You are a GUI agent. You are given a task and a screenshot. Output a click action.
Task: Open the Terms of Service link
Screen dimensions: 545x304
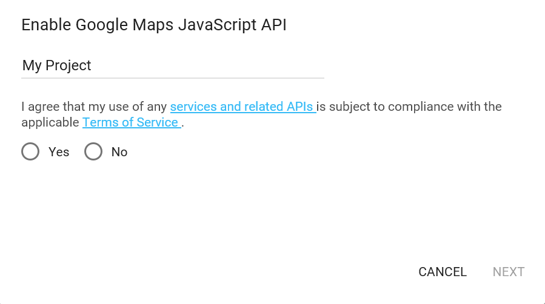pos(132,122)
